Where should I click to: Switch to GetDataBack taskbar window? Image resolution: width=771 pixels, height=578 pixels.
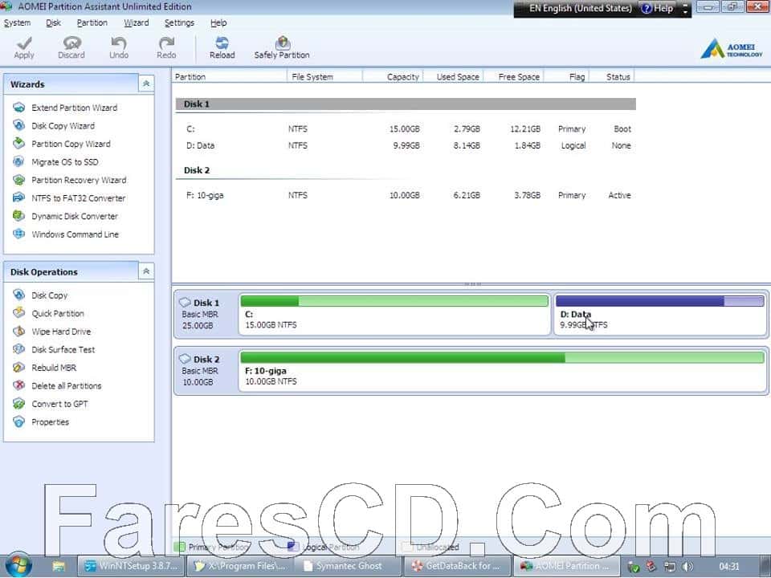457,566
